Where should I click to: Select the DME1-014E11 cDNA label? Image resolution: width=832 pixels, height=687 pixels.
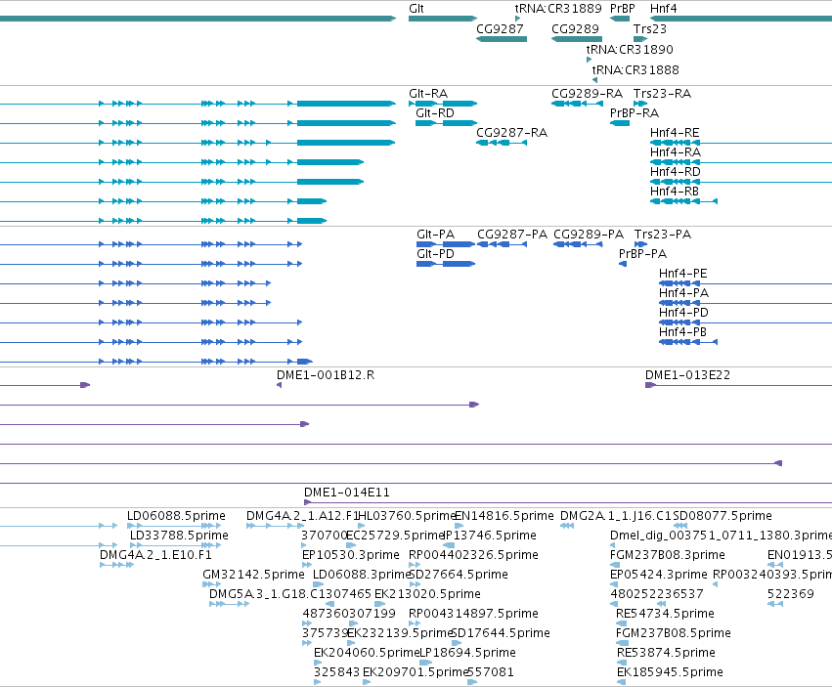tap(346, 493)
